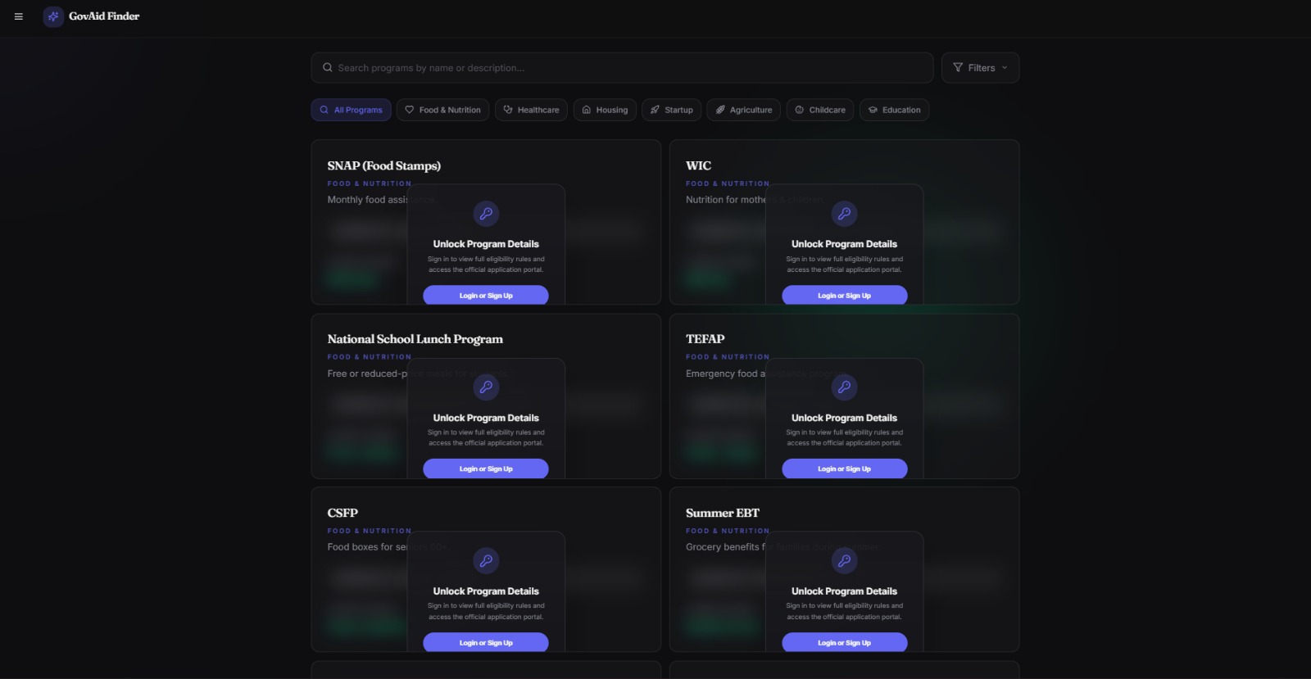This screenshot has height=679, width=1311.
Task: Click the key icon on WIC card
Action: [x=845, y=214]
